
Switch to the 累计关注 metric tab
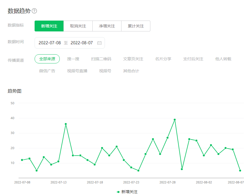click(x=136, y=26)
